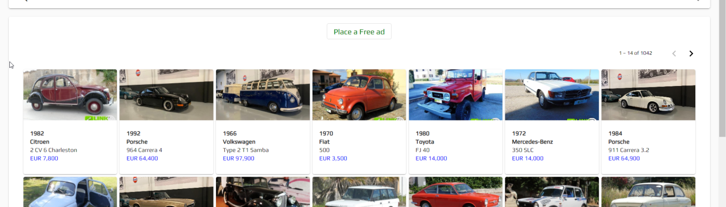
Task: Open the second-row red coupe thumbnail
Action: pyautogui.click(x=455, y=192)
